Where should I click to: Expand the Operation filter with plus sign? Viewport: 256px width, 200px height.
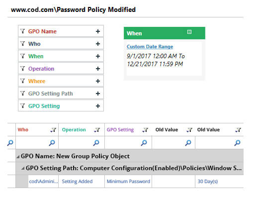98,69
